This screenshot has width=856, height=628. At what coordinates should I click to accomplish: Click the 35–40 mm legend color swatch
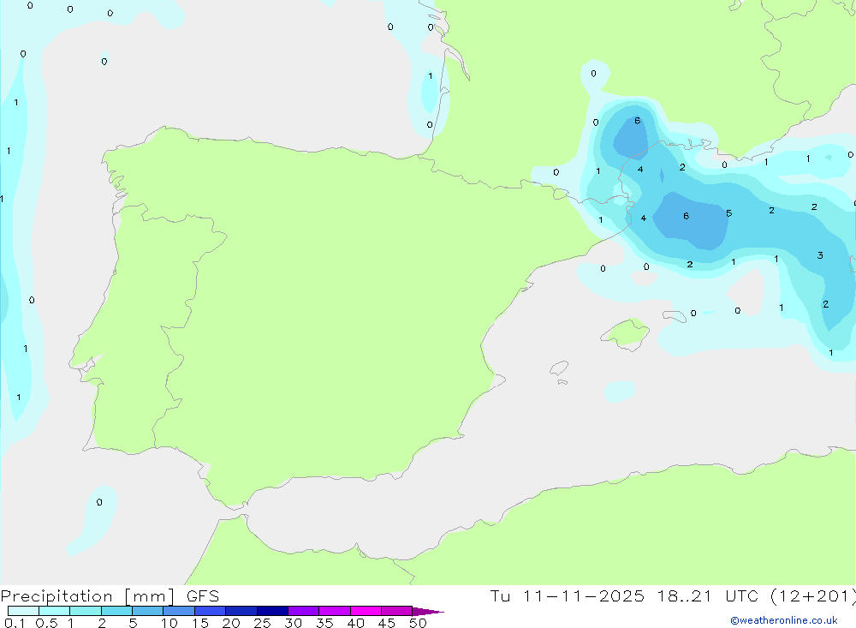tap(335, 611)
